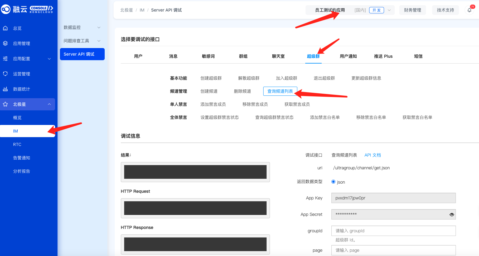Select the 获取禁言成员 interface
Screen dimensions: 479x256
tap(297, 104)
